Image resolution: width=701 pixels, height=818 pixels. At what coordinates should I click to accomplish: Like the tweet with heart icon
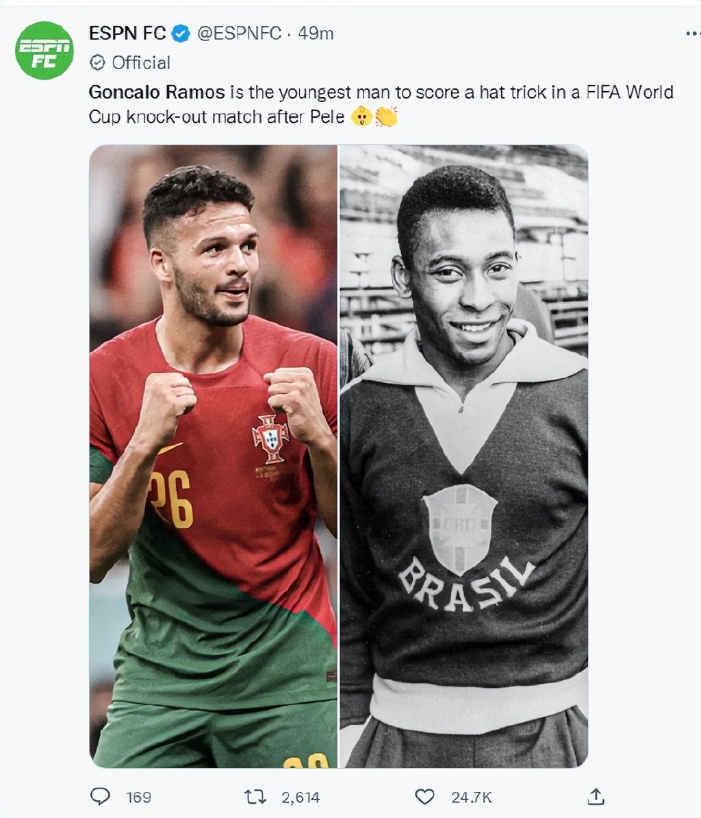point(424,797)
